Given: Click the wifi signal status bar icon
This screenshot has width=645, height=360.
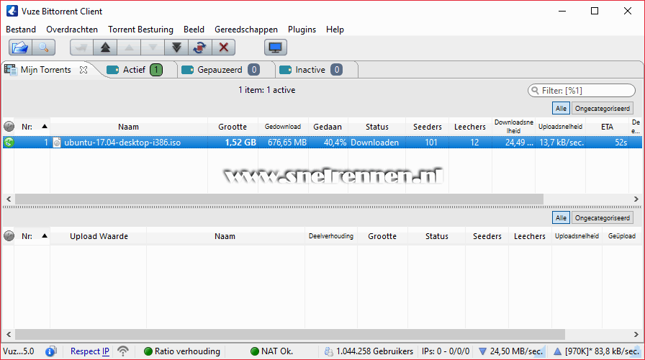Looking at the screenshot, I should pyautogui.click(x=122, y=351).
